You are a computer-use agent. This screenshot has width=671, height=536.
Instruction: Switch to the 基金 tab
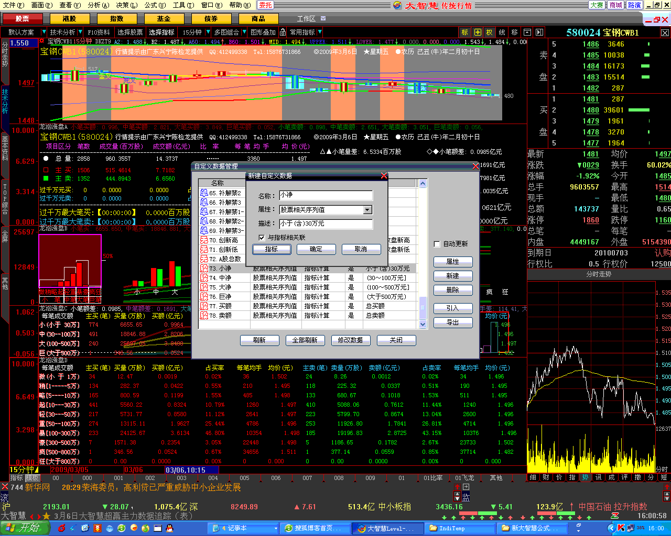[x=164, y=18]
